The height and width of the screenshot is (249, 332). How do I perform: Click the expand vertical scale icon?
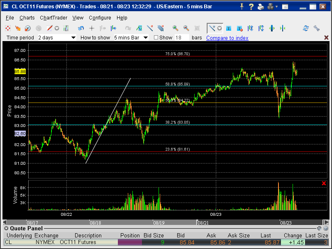250,28
